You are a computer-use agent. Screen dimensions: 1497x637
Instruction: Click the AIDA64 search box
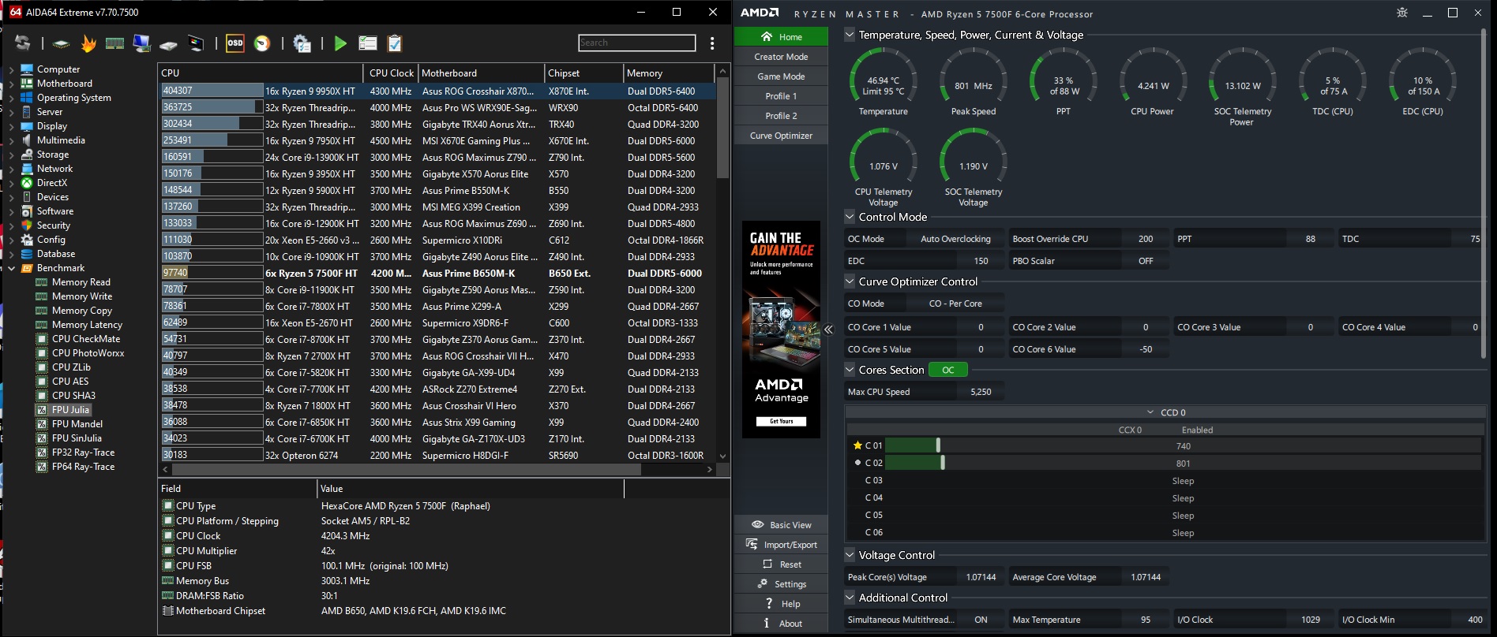(x=637, y=43)
